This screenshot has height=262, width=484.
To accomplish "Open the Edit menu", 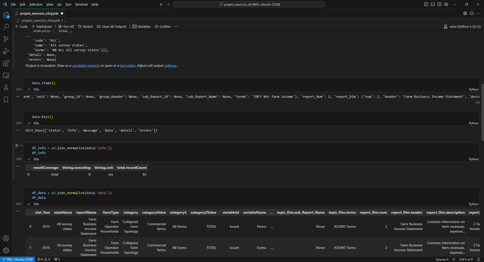I will [x=22, y=4].
